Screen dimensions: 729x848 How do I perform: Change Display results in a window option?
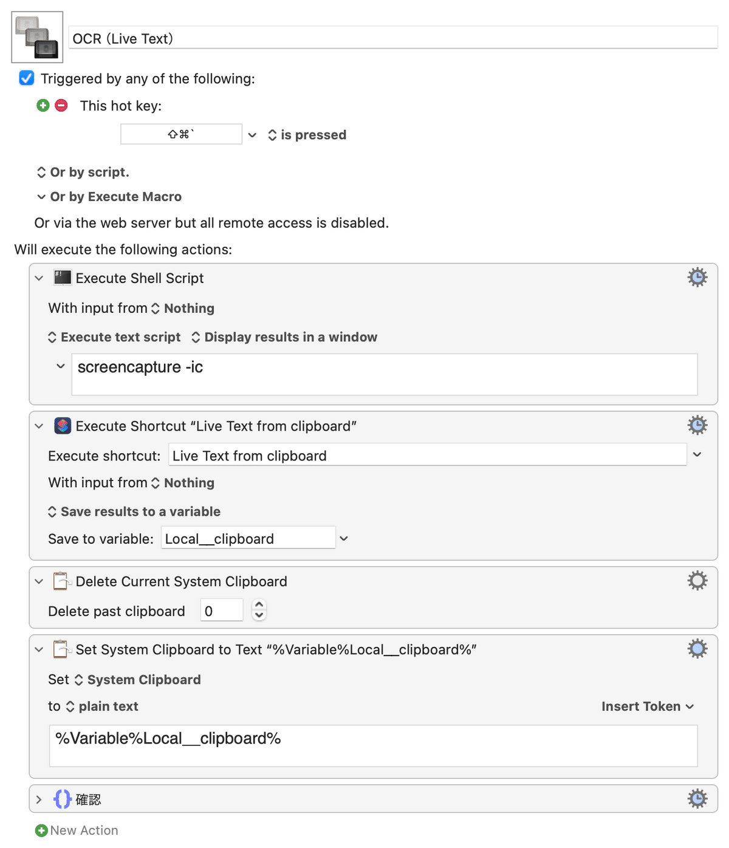click(x=284, y=337)
